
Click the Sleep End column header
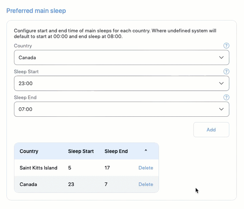(116, 151)
